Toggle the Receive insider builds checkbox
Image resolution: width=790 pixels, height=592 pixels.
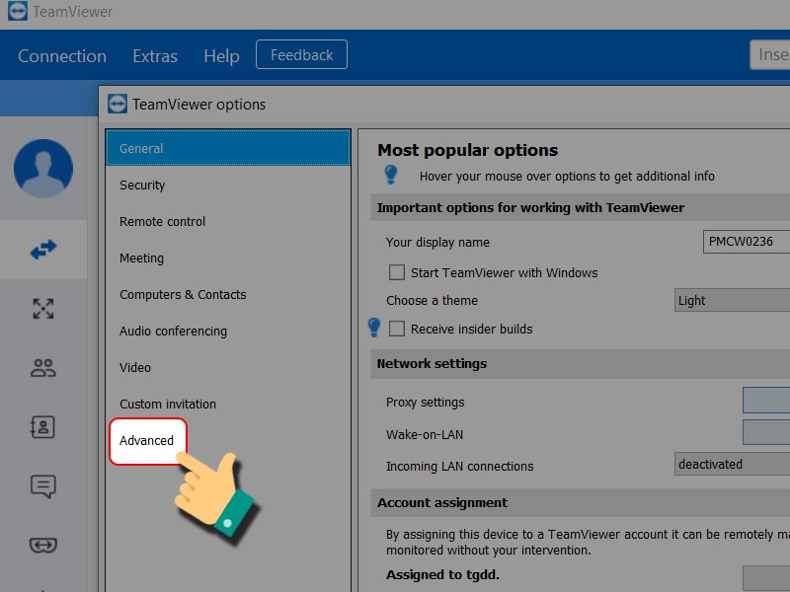pyautogui.click(x=397, y=329)
